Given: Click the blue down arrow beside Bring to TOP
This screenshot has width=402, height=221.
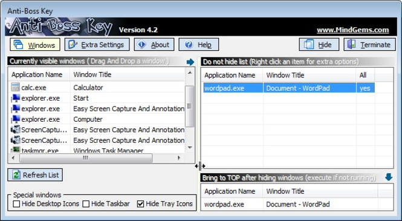Looking at the screenshot, I should (389, 177).
